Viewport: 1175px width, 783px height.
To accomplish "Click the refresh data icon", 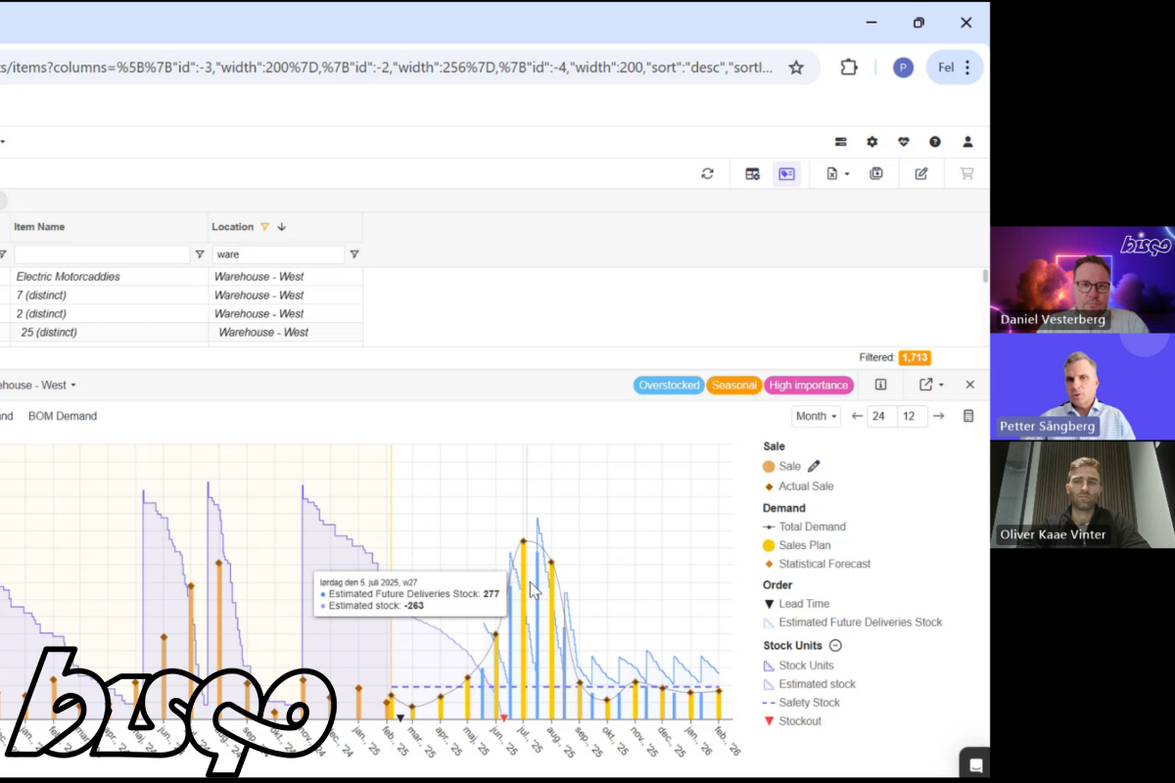I will pyautogui.click(x=707, y=174).
